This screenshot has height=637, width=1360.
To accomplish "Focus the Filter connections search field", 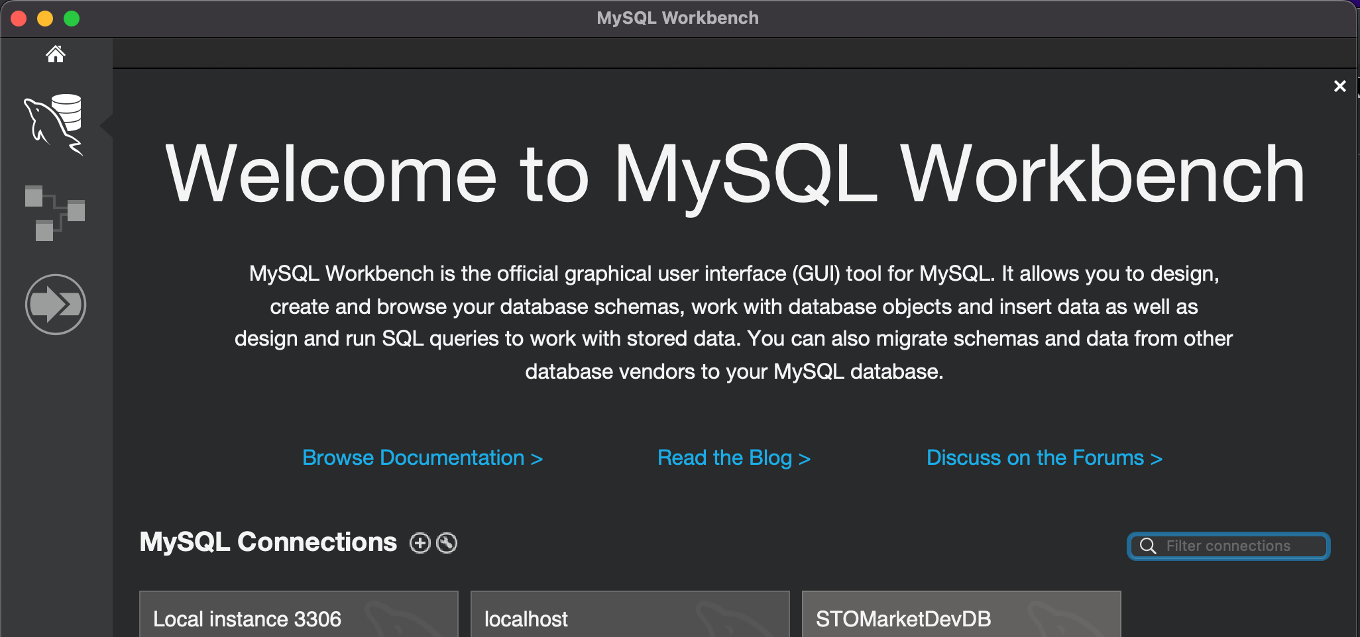I will 1229,546.
